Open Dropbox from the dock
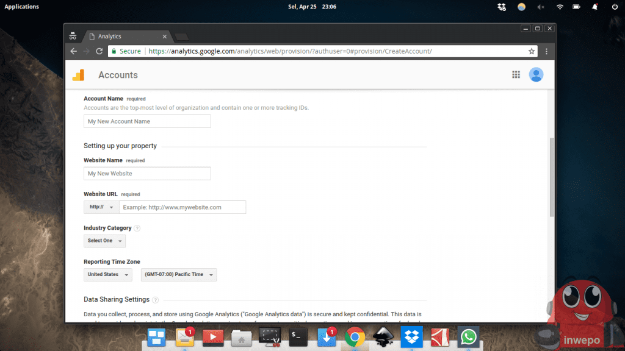625x351 pixels. pyautogui.click(x=411, y=337)
